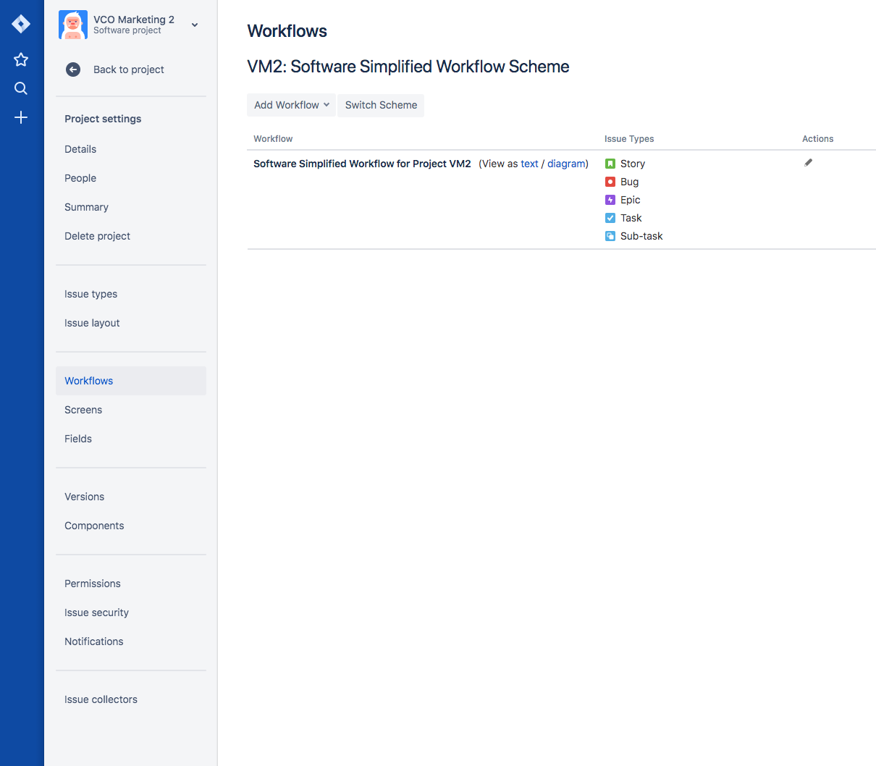
Task: Click the pencil edit workflow icon
Action: [809, 163]
